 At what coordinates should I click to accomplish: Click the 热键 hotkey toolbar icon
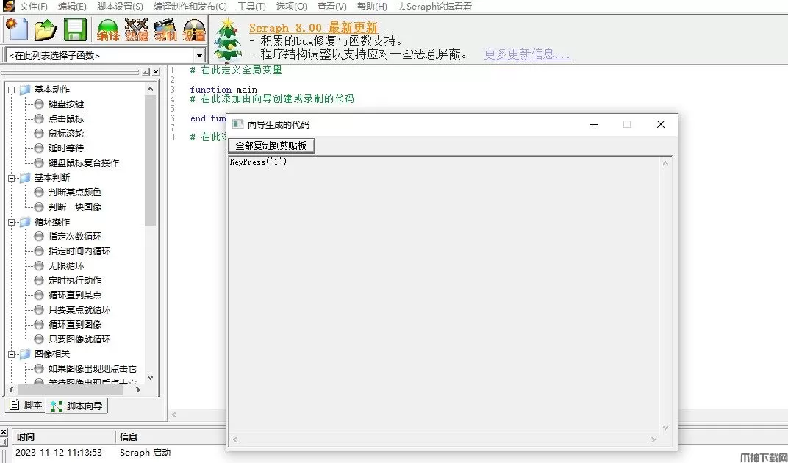tap(137, 29)
